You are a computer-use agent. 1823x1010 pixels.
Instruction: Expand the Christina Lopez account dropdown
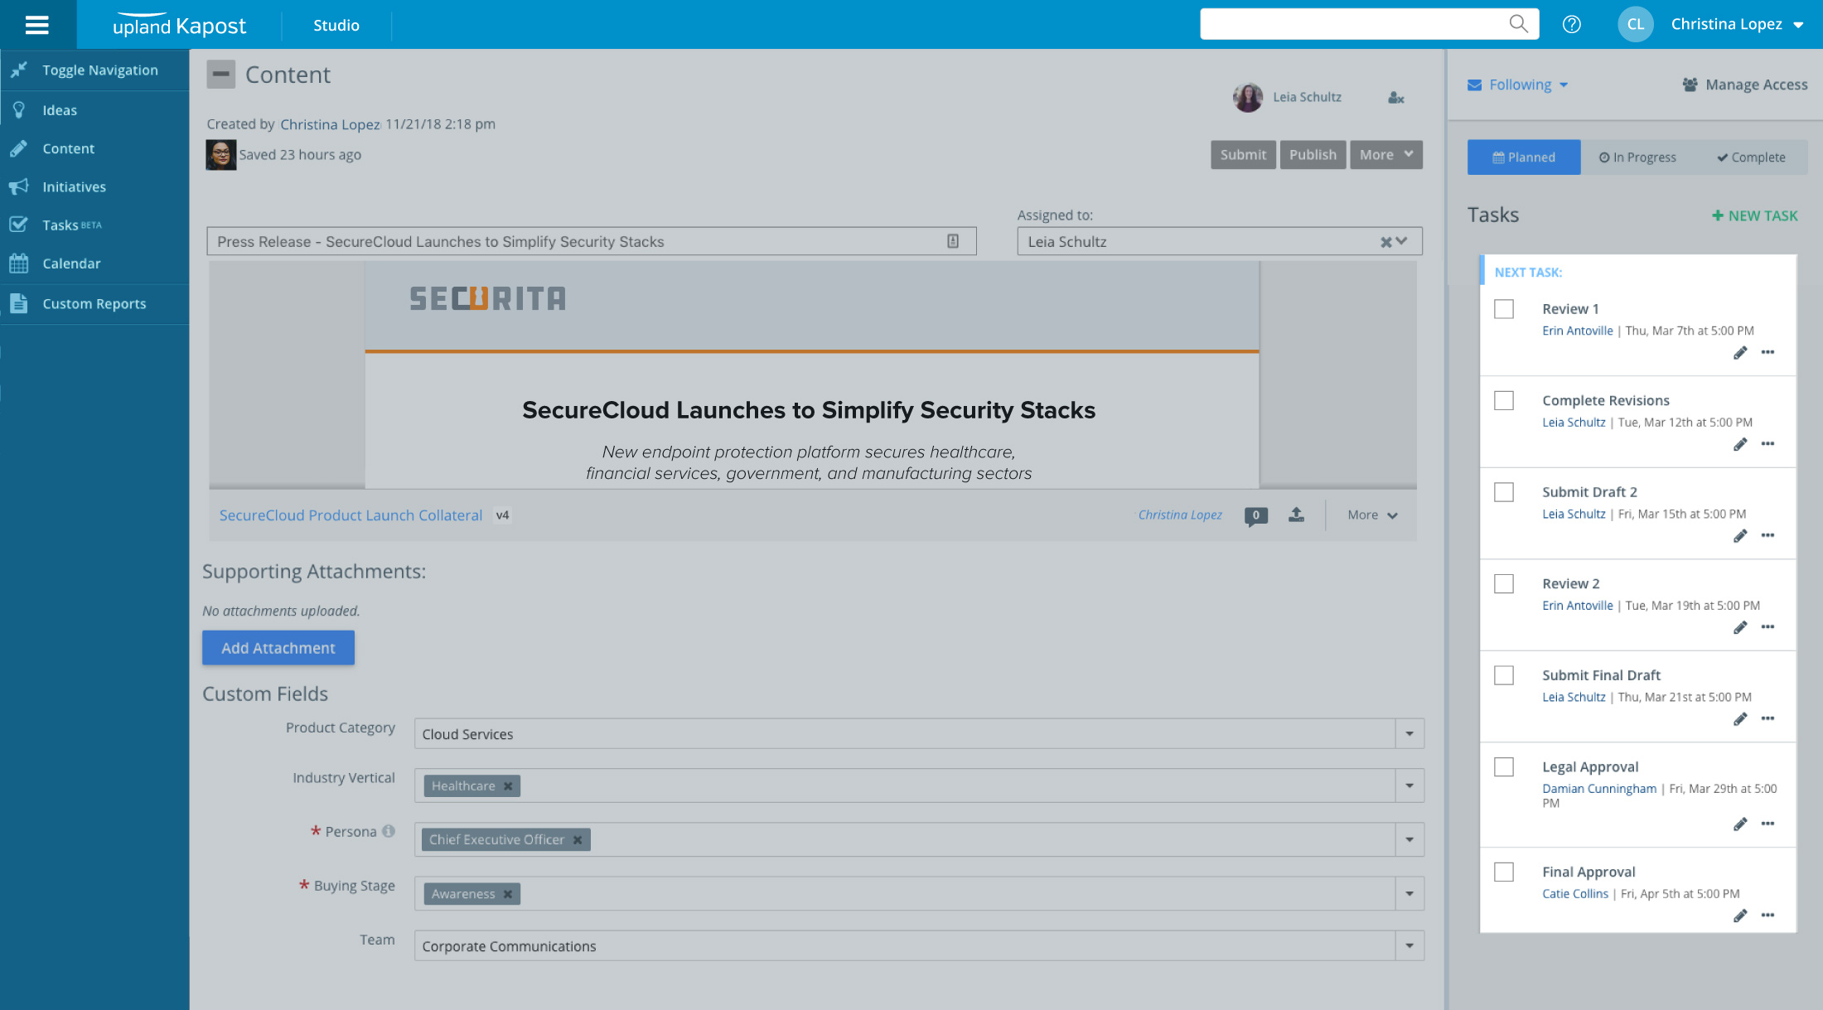1798,26
